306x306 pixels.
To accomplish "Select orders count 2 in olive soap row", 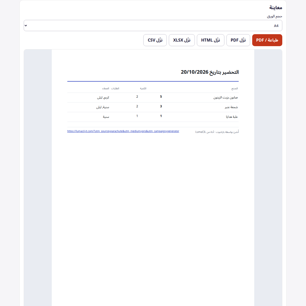I will (x=137, y=97).
